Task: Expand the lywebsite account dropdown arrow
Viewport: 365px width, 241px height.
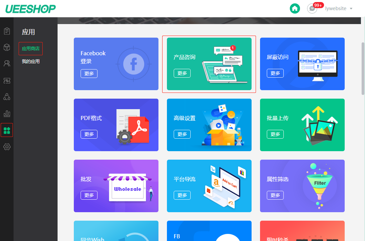Action: tap(351, 8)
